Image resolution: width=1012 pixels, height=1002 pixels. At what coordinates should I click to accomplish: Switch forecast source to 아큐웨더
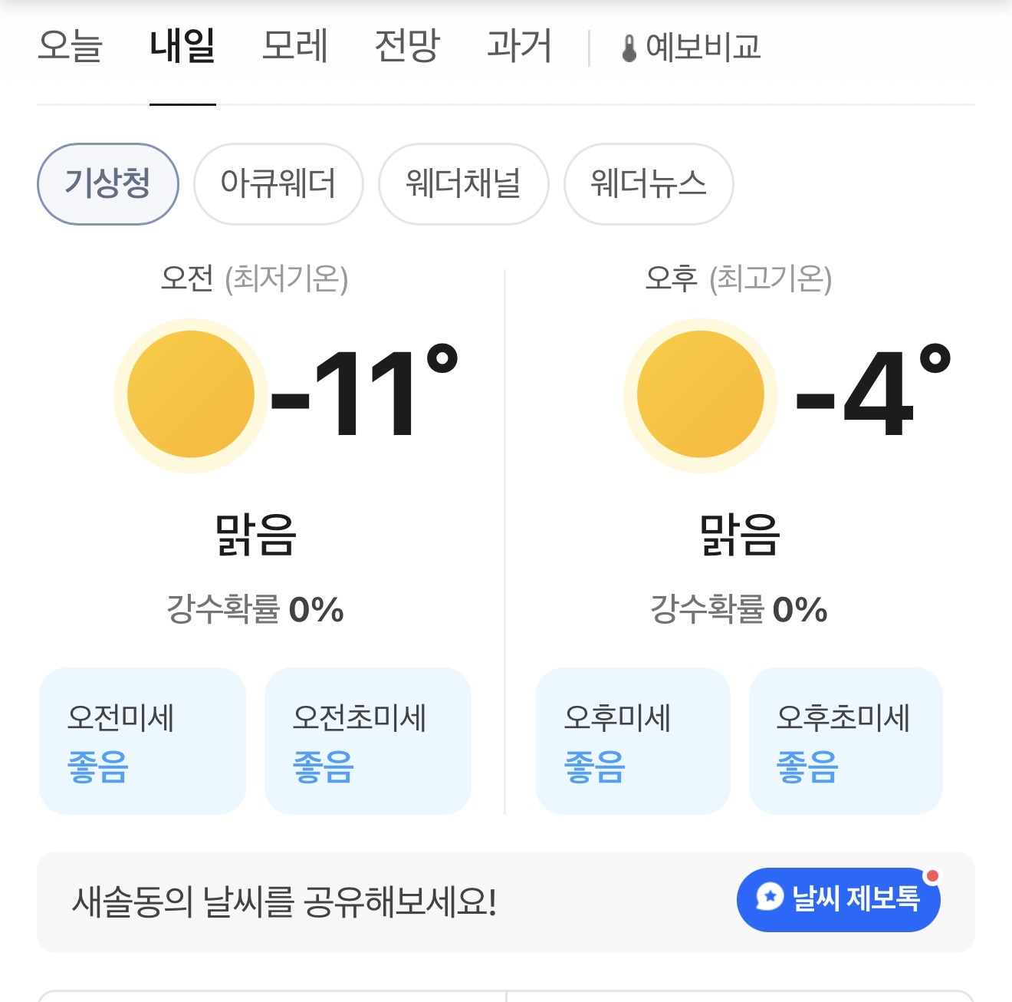(x=278, y=184)
